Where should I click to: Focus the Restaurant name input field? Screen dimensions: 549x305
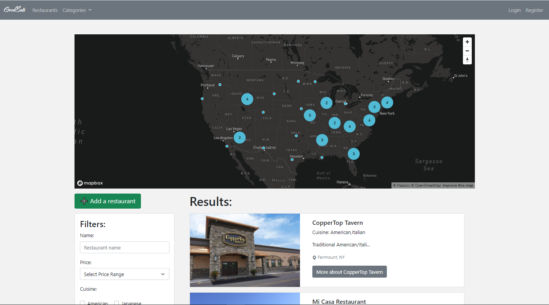click(x=125, y=248)
